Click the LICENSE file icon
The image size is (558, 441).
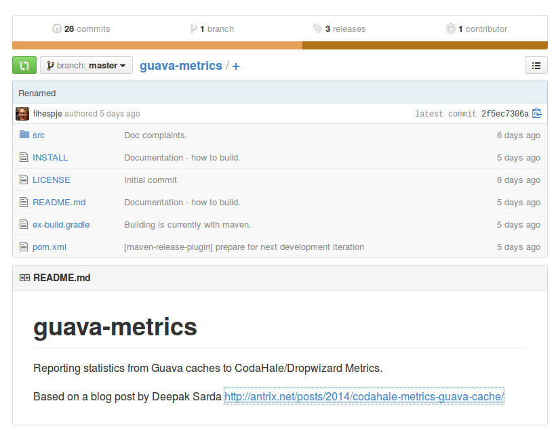coord(24,180)
